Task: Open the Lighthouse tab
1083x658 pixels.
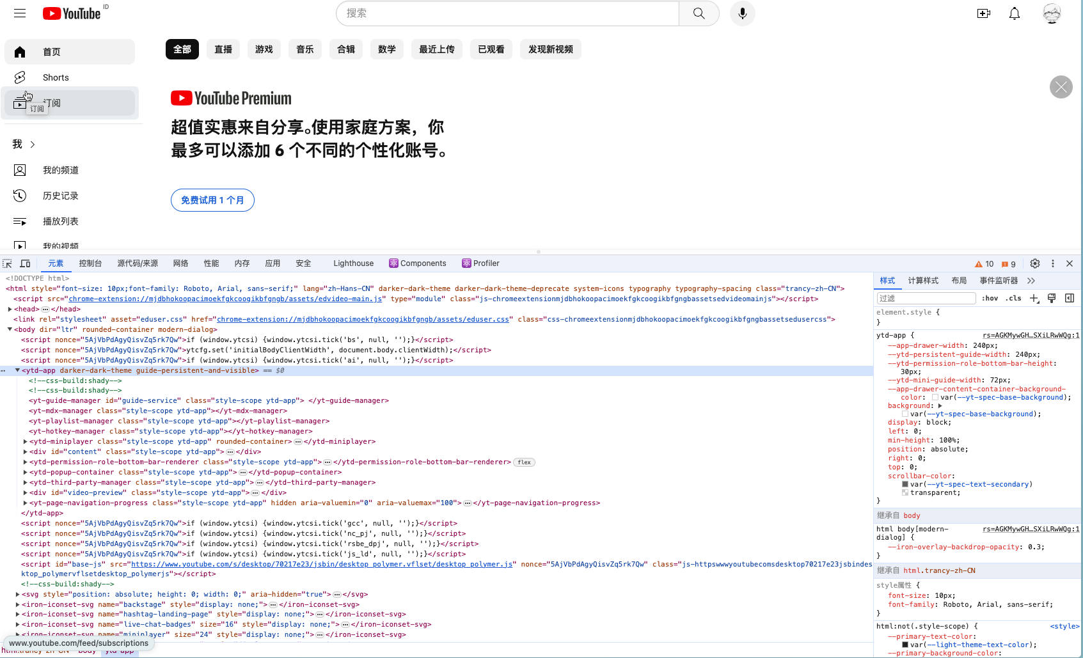Action: pos(353,263)
